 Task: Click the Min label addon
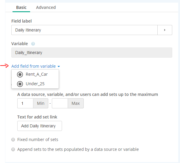pyautogui.click(x=41, y=103)
